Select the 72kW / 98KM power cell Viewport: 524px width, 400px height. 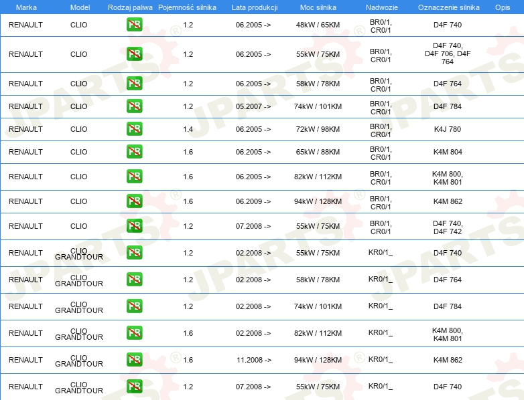point(318,129)
